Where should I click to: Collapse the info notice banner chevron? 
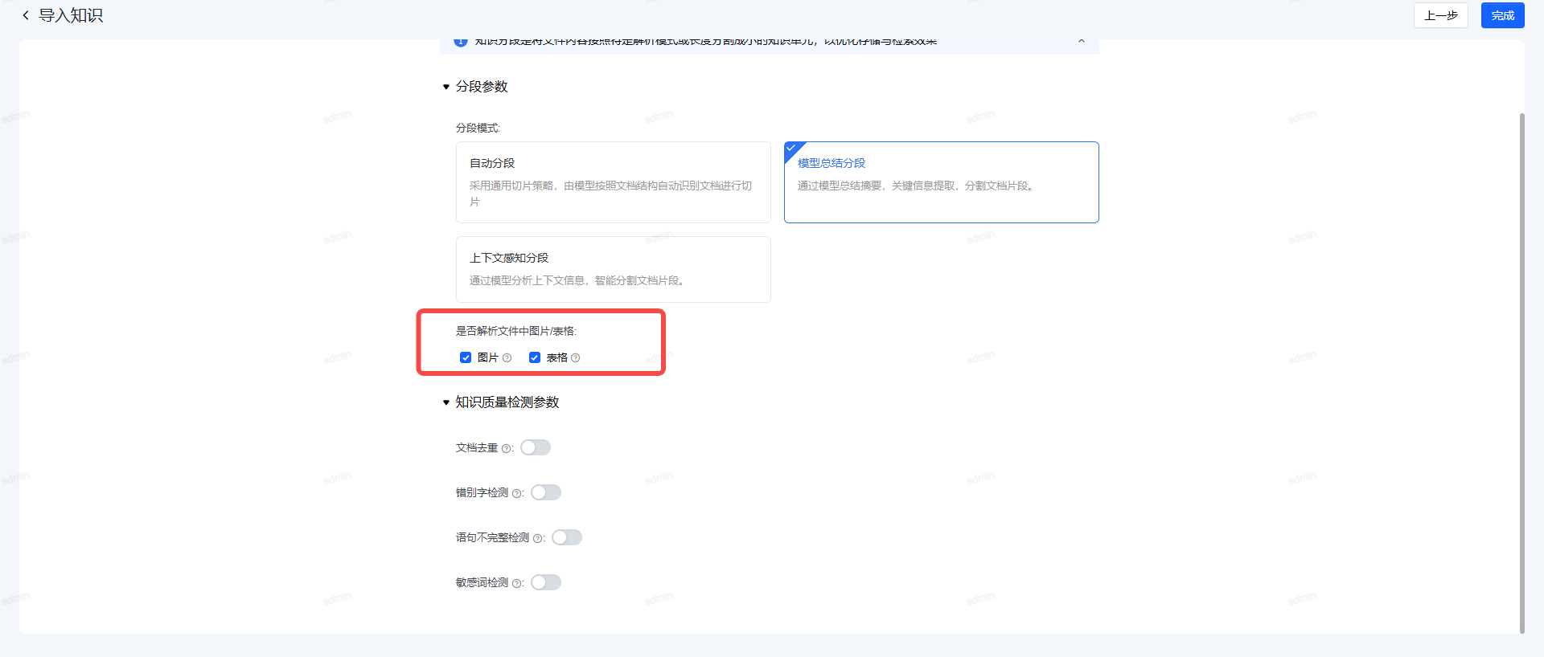pyautogui.click(x=1082, y=42)
